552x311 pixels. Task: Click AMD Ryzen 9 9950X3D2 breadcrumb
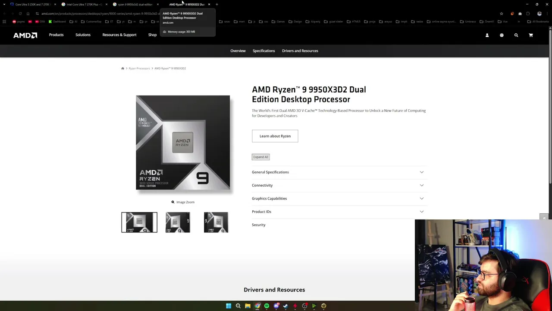(x=170, y=68)
